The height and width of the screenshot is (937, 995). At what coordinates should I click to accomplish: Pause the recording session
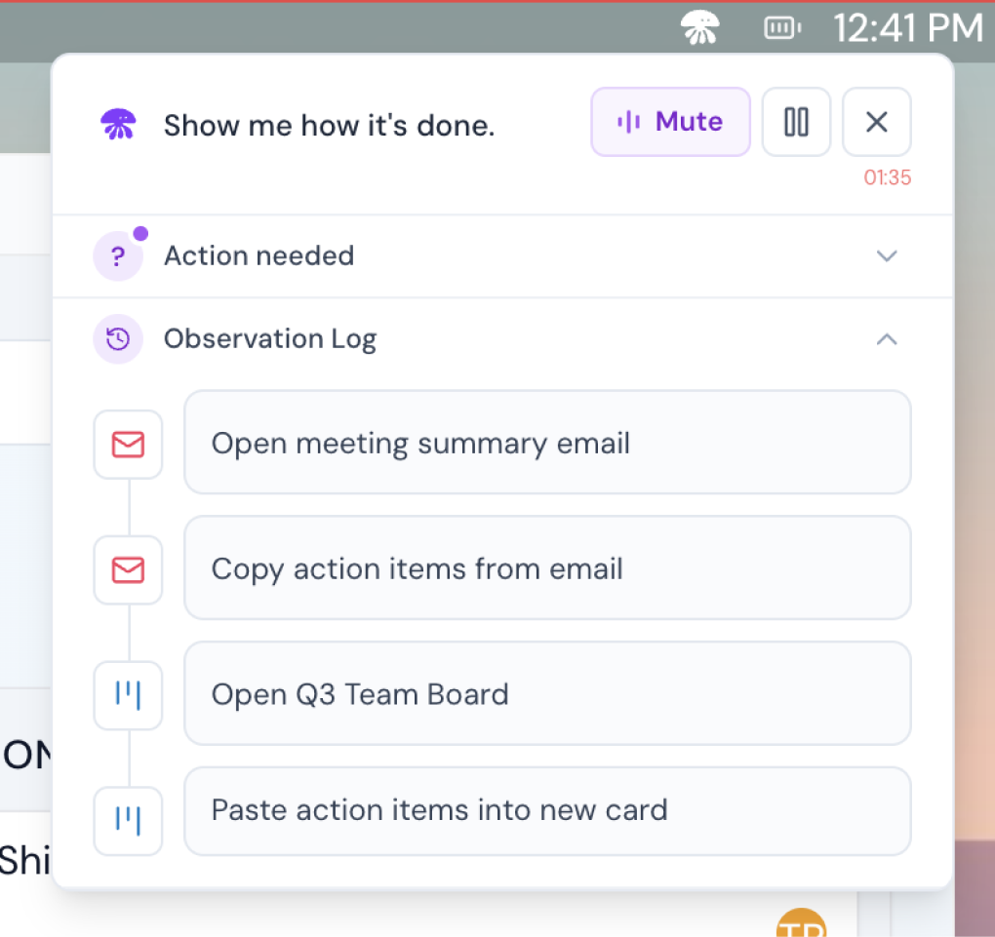pos(796,122)
